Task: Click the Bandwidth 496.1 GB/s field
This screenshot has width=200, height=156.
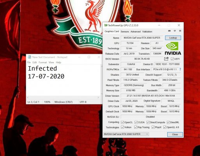Action: click(170, 90)
